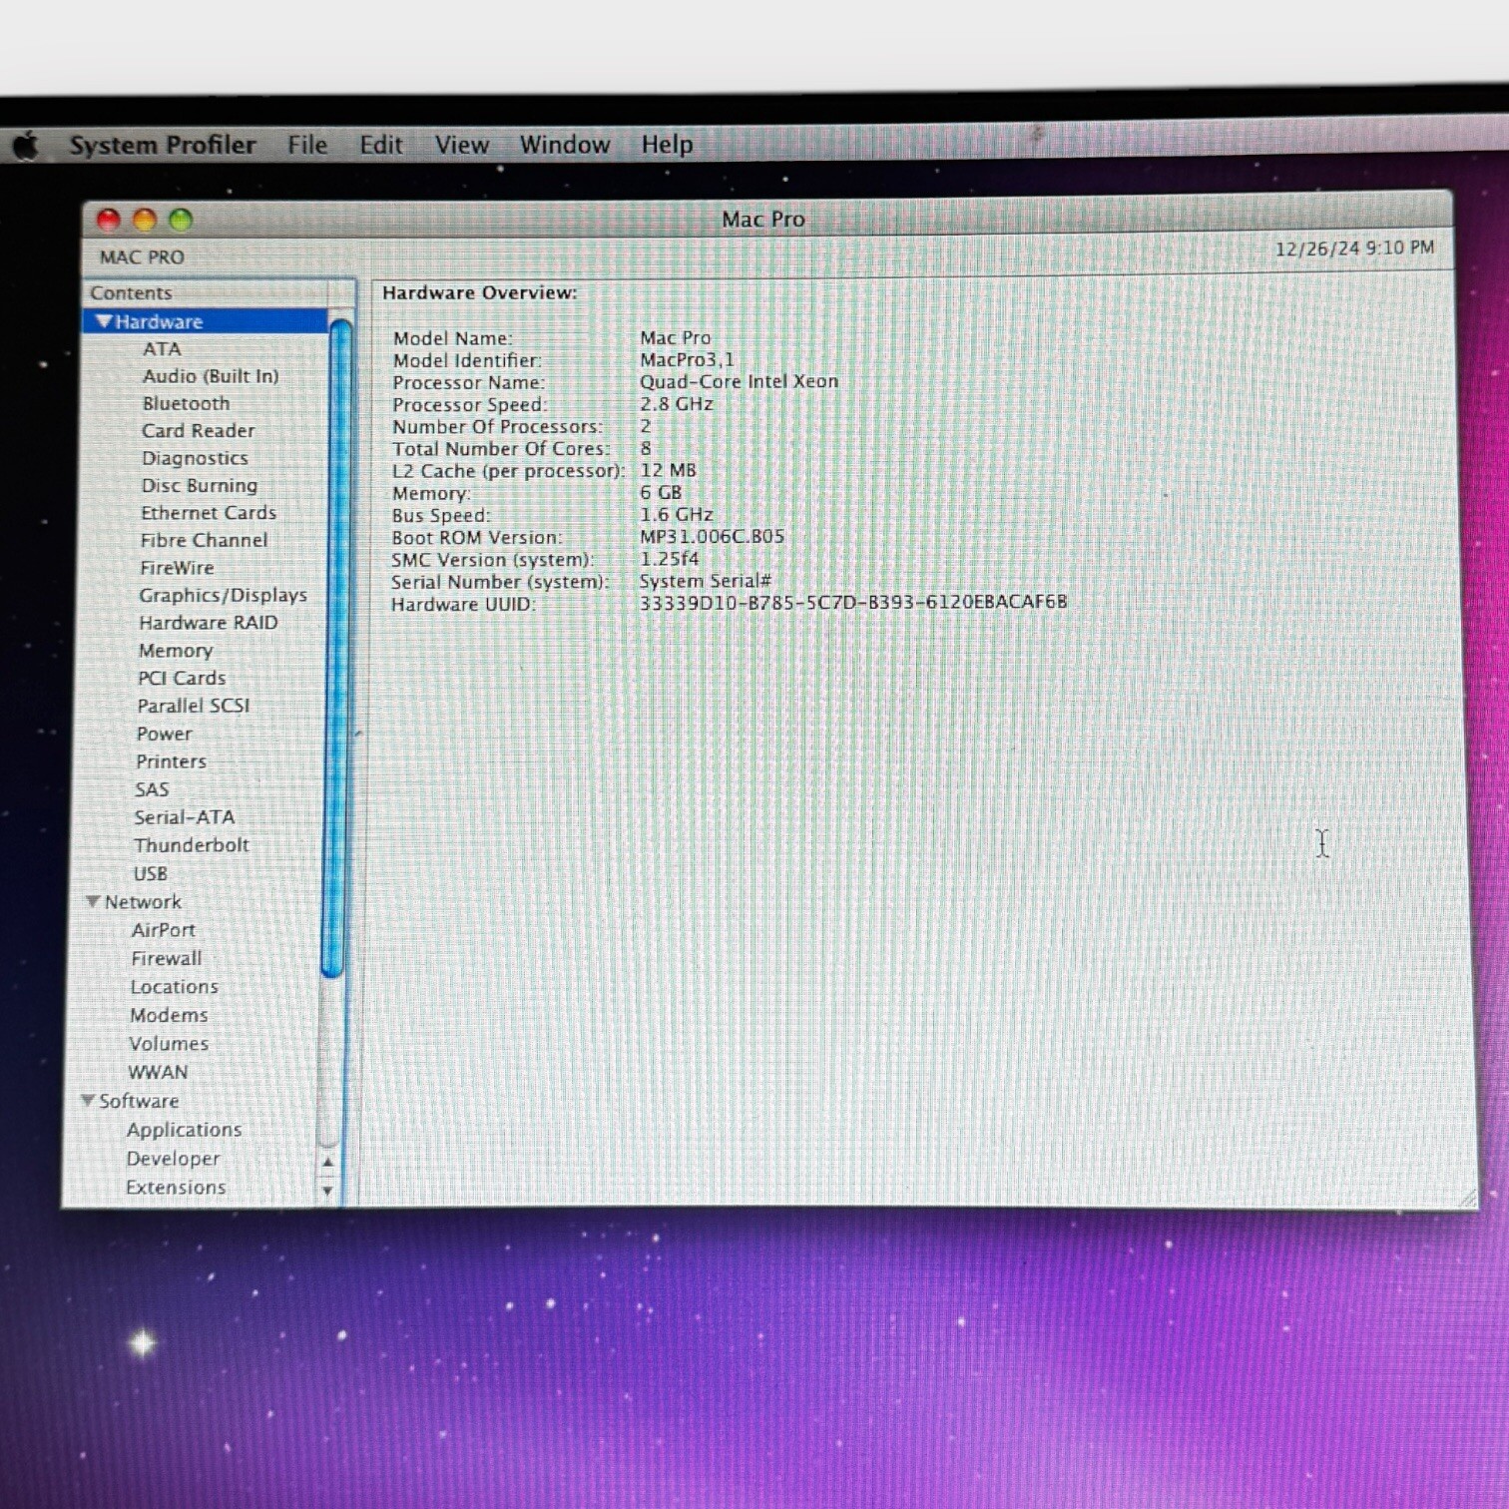Open the View menu
This screenshot has width=1509, height=1509.
coord(462,145)
